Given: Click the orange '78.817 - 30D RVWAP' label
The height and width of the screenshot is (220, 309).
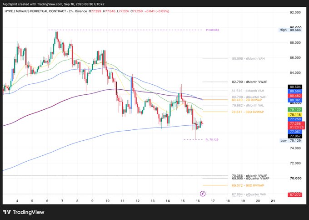Looking at the screenshot, I should [248, 112].
